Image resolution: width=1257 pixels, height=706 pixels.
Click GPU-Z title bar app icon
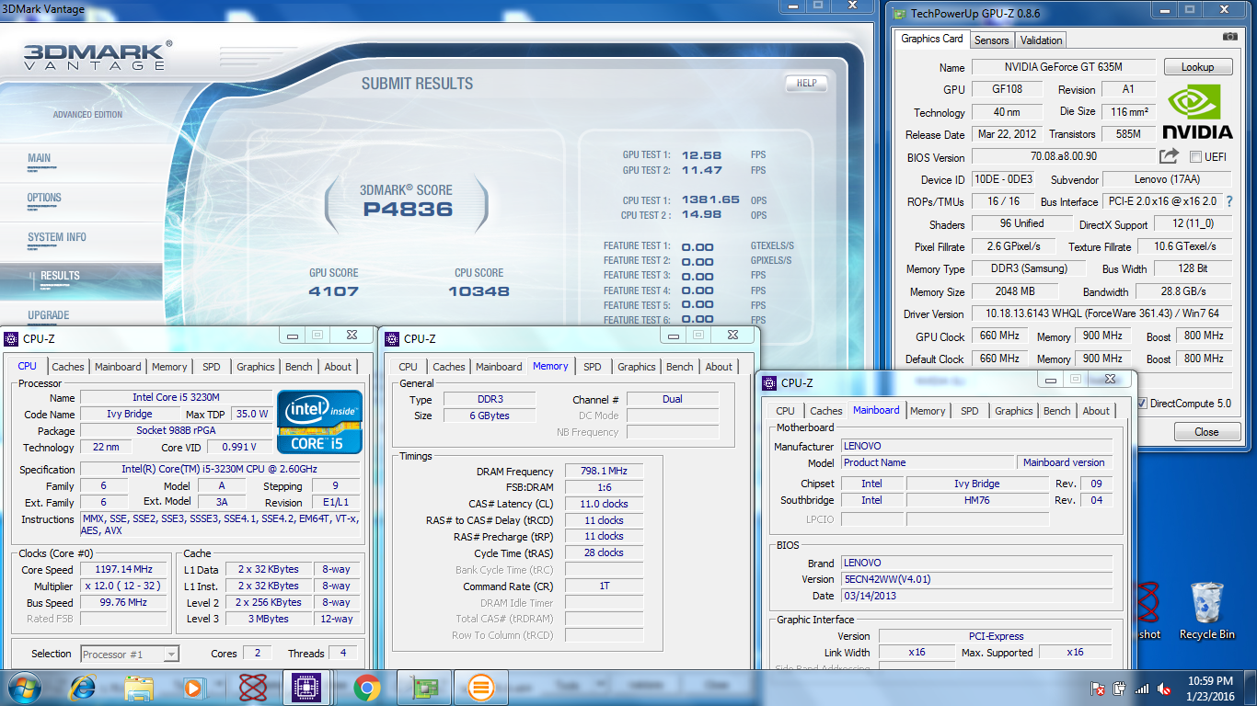(898, 13)
